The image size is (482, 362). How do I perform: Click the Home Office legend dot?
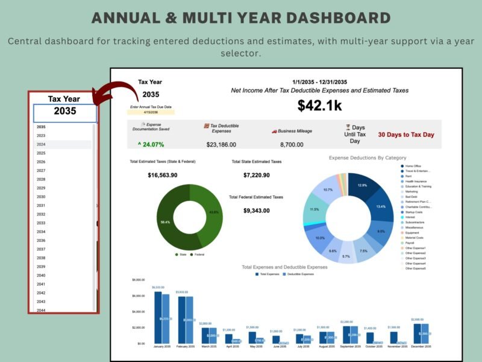click(x=402, y=166)
